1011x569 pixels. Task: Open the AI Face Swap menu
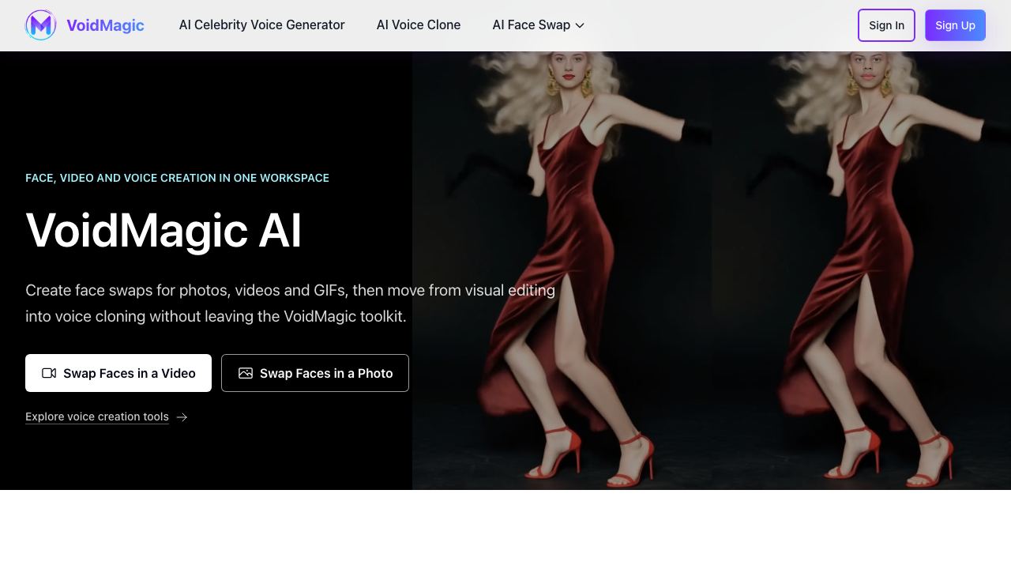pos(539,25)
